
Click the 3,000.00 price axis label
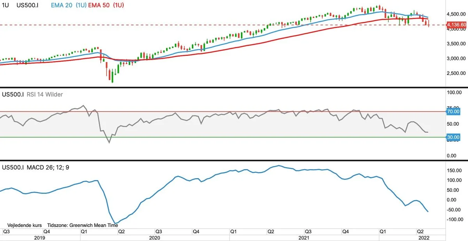[457, 58]
